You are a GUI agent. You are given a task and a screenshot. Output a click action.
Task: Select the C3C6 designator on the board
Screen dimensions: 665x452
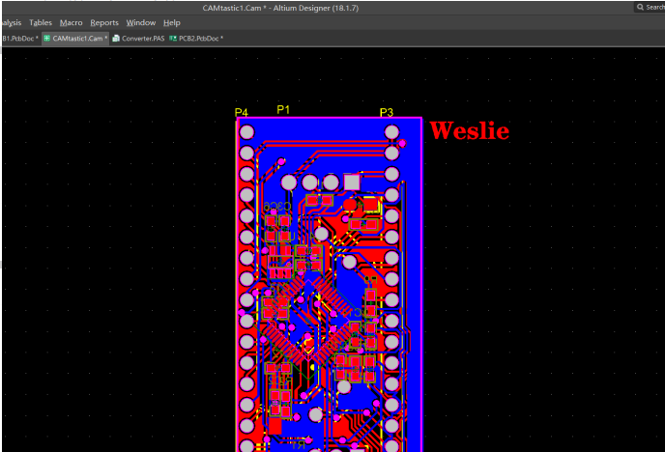[x=277, y=207]
